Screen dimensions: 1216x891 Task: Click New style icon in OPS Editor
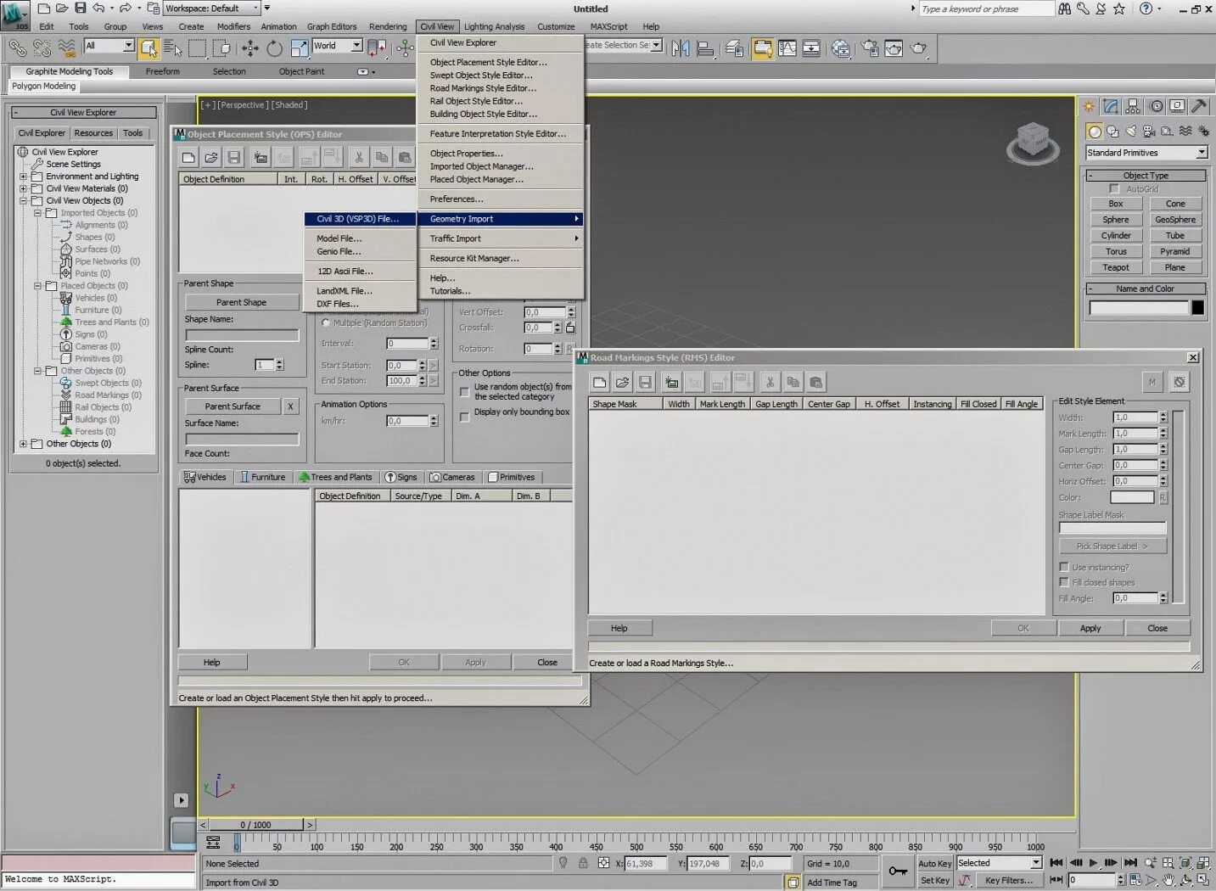[x=188, y=157]
